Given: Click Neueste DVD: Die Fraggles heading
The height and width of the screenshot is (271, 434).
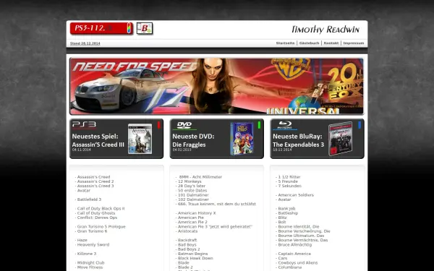Looking at the screenshot, I should tap(193, 140).
